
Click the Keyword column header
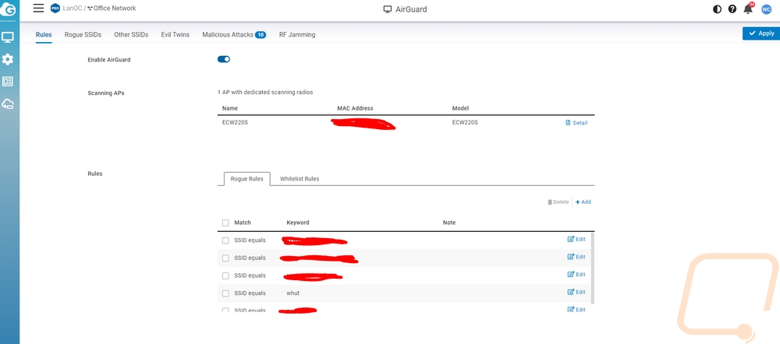click(297, 223)
